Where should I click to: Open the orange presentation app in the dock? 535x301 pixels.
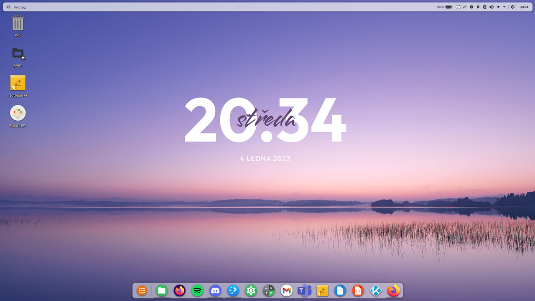[x=358, y=291]
